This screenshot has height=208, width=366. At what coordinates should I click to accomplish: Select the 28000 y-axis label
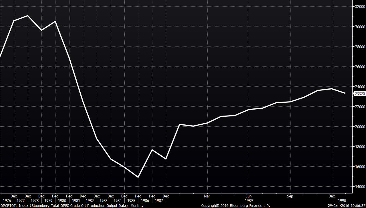pos(359,47)
